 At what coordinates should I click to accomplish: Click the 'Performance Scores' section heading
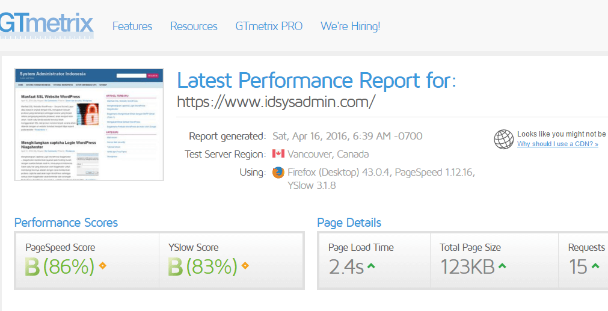coord(66,223)
